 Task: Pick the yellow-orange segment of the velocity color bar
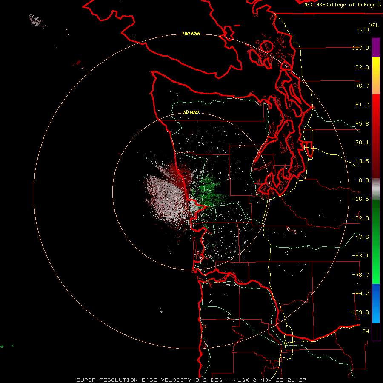click(x=376, y=76)
